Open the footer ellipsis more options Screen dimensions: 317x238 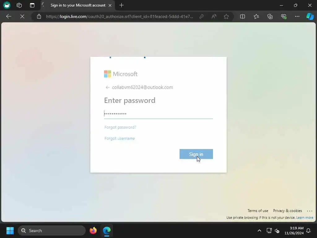(310, 211)
